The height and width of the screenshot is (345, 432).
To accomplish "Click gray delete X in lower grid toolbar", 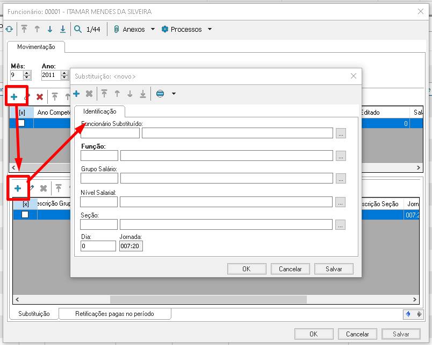I will (44, 188).
